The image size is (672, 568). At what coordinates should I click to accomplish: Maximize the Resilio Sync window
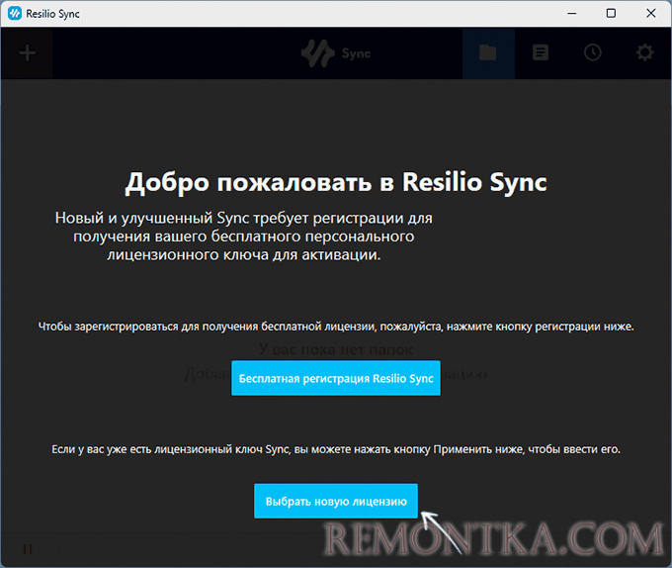611,13
